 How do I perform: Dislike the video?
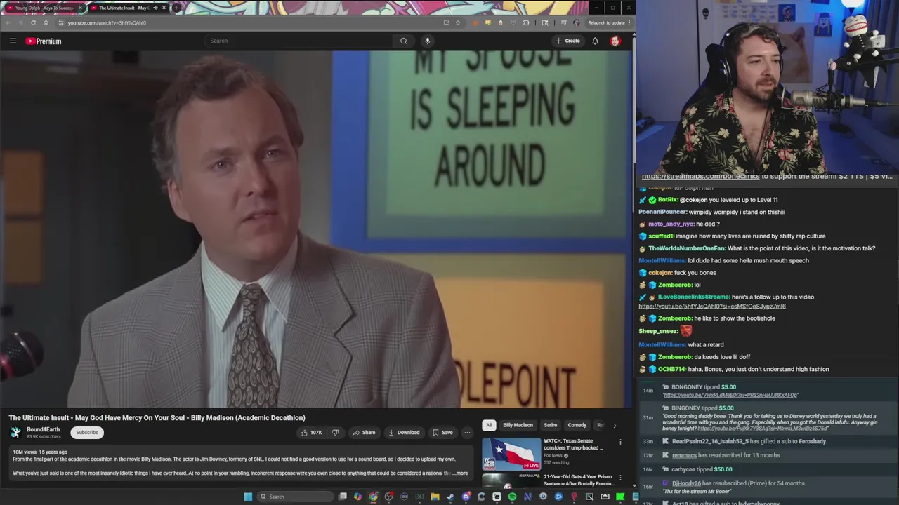(335, 432)
